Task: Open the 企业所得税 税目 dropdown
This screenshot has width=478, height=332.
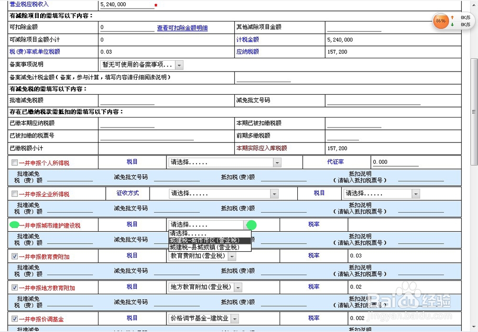Action: (x=381, y=193)
